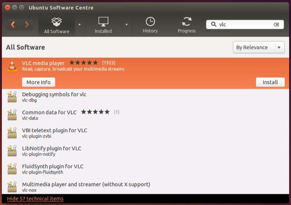Image resolution: width=291 pixels, height=205 pixels.
Task: Open More Info for VLC media player
Action: [39, 82]
